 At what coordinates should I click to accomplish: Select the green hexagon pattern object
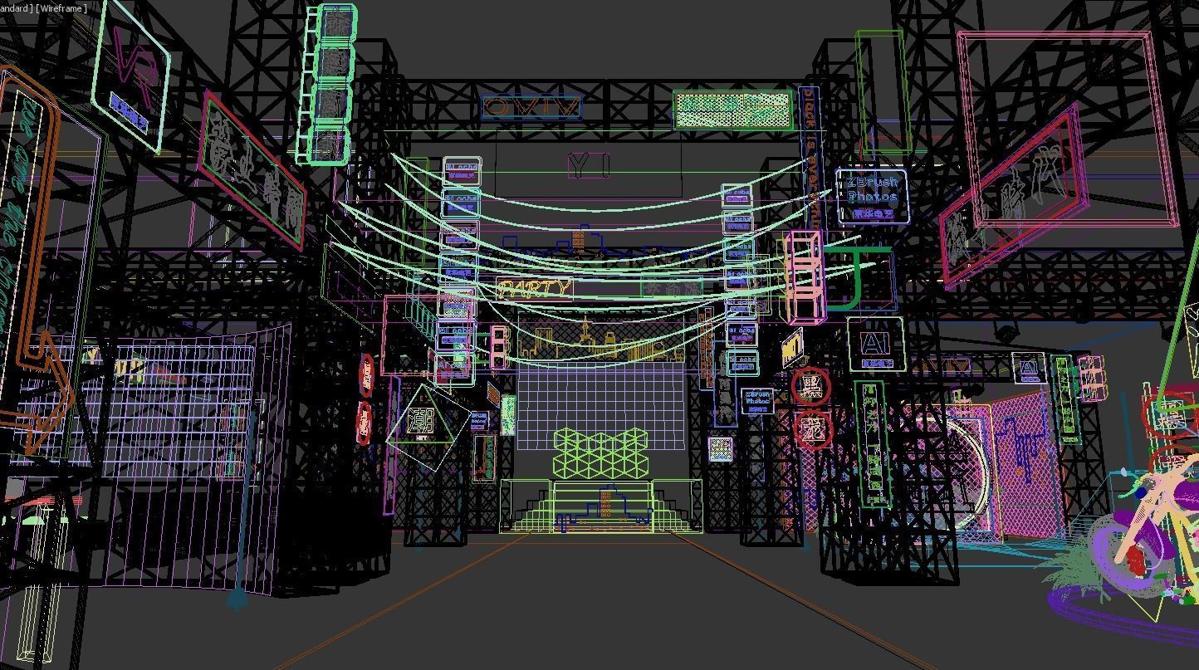[x=601, y=453]
